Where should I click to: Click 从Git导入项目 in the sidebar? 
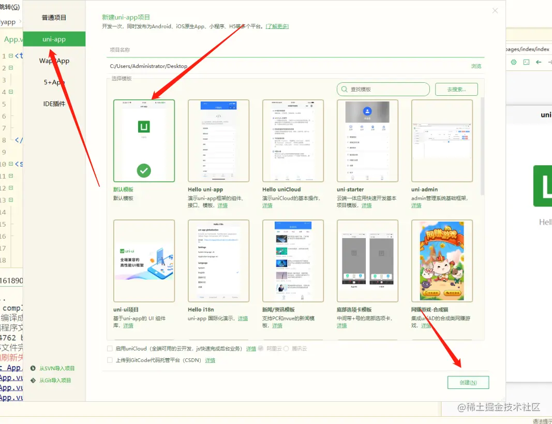pyautogui.click(x=55, y=381)
